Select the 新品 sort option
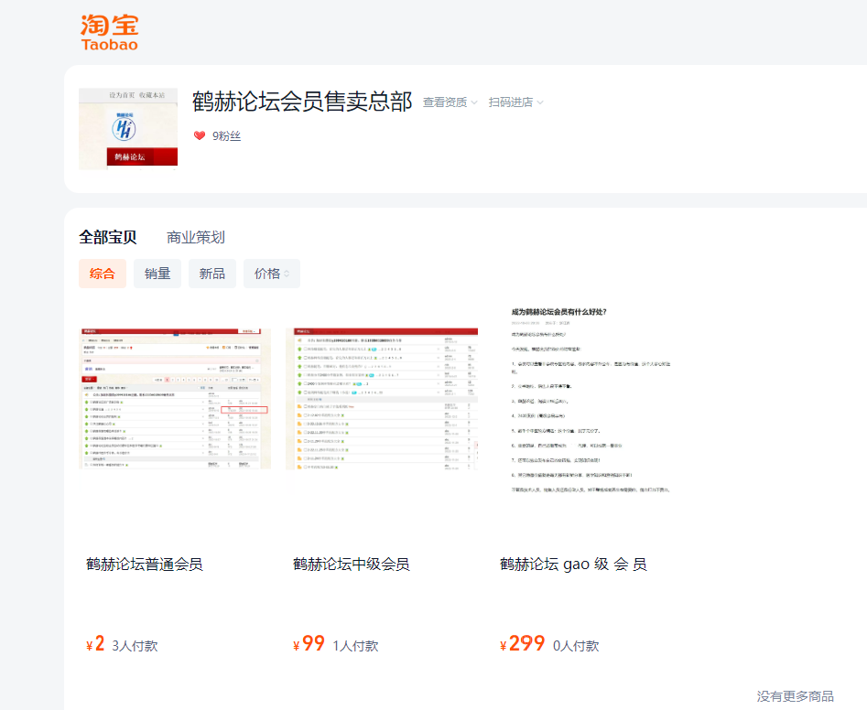The image size is (867, 710). click(212, 274)
